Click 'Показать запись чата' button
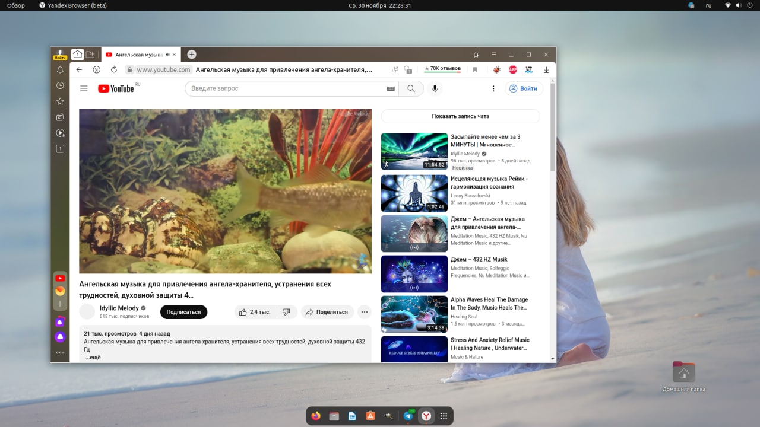This screenshot has width=760, height=427. tap(460, 116)
